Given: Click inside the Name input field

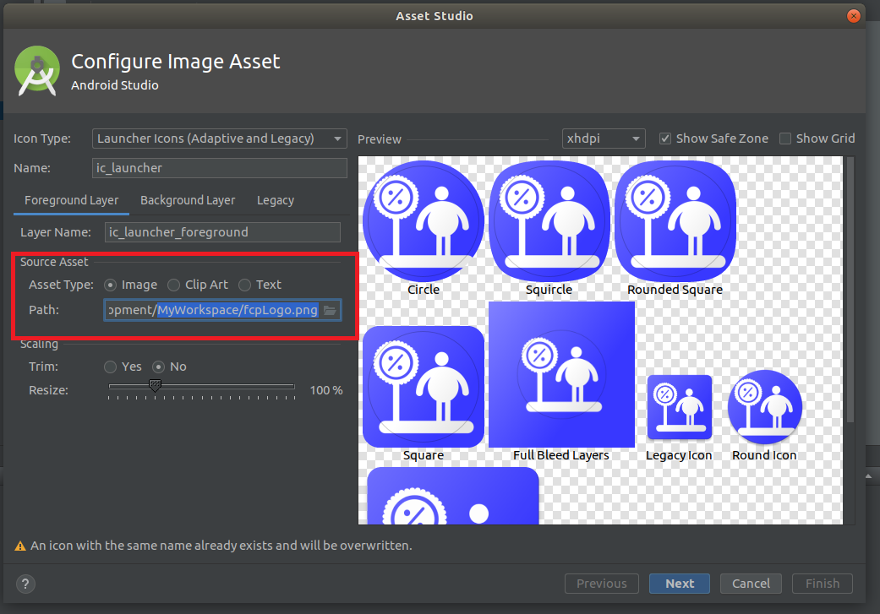Looking at the screenshot, I should 219,167.
